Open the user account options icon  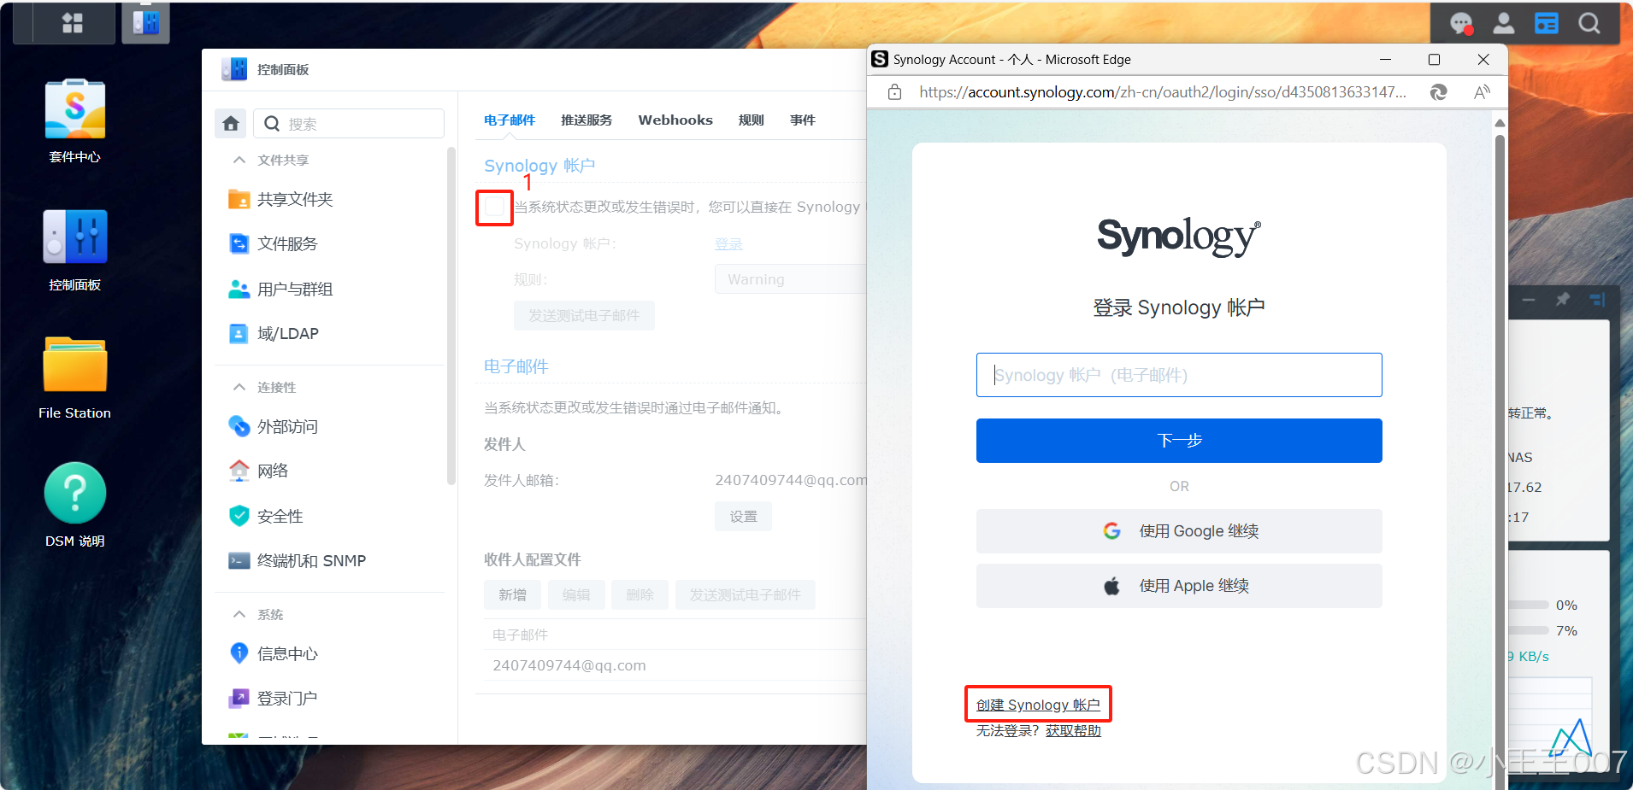1504,23
